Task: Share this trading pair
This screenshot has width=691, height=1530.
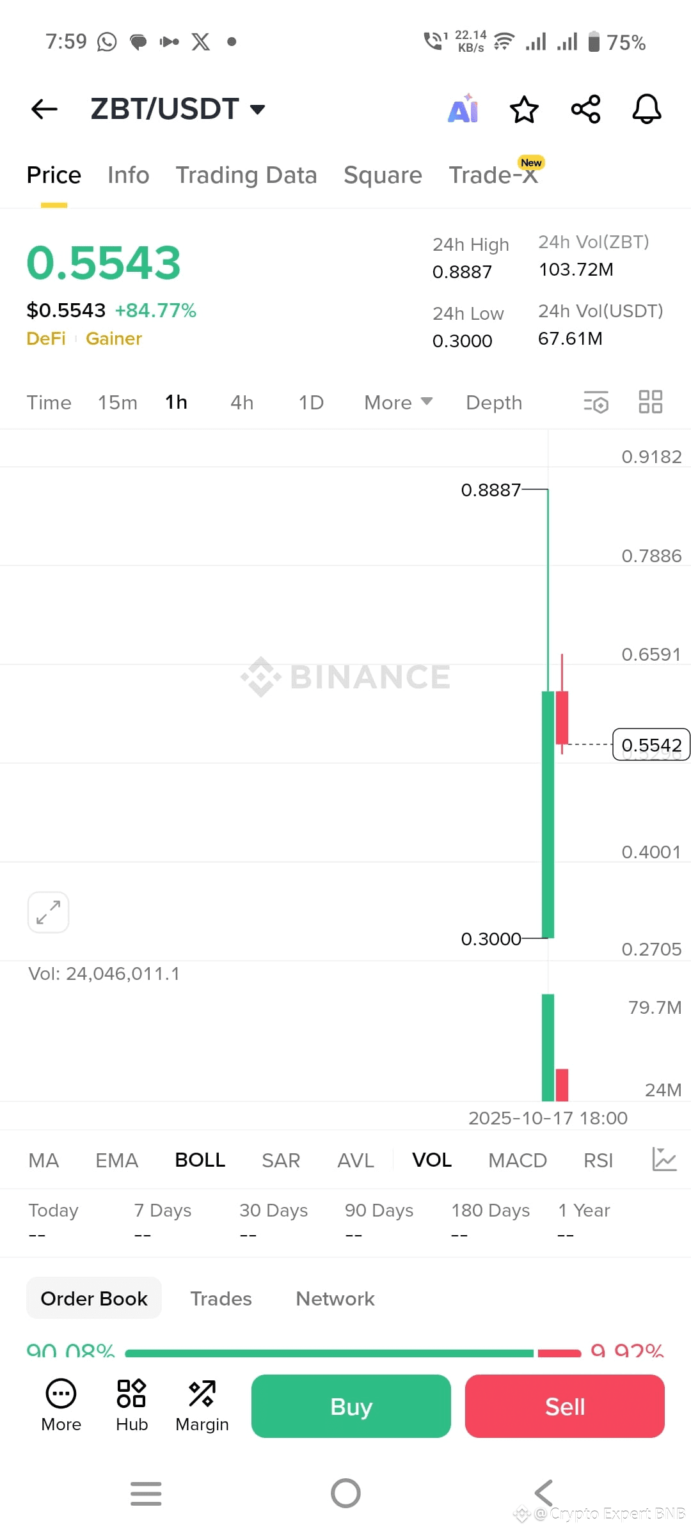Action: tap(585, 109)
